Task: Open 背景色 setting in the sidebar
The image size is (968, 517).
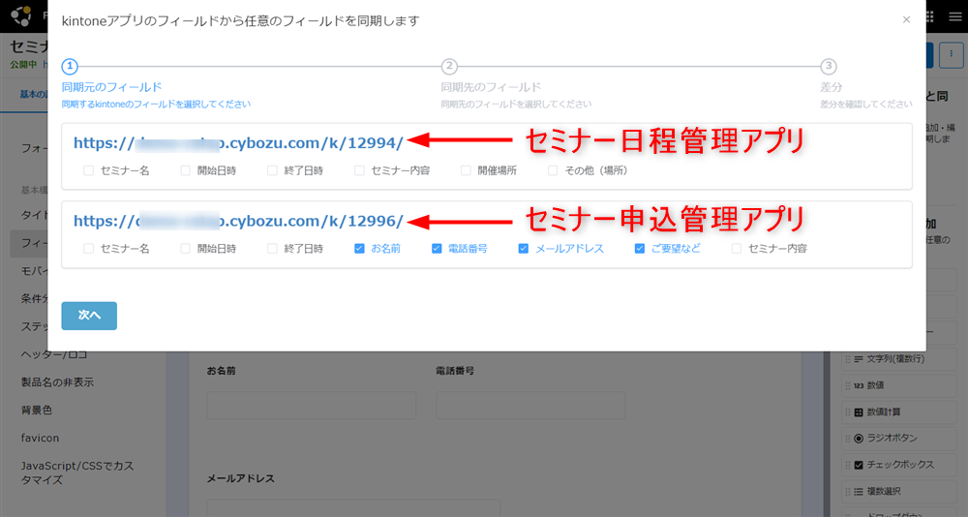Action: click(x=37, y=411)
